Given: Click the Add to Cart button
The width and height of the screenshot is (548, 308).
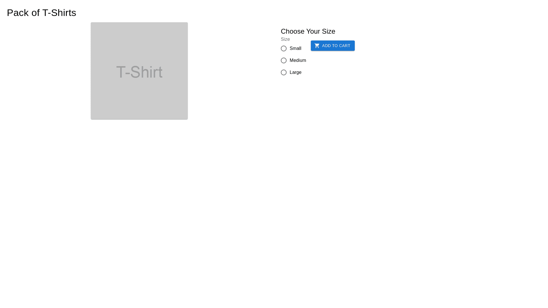Looking at the screenshot, I should click(333, 46).
